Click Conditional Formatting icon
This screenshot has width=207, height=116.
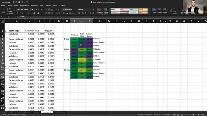point(99,10)
